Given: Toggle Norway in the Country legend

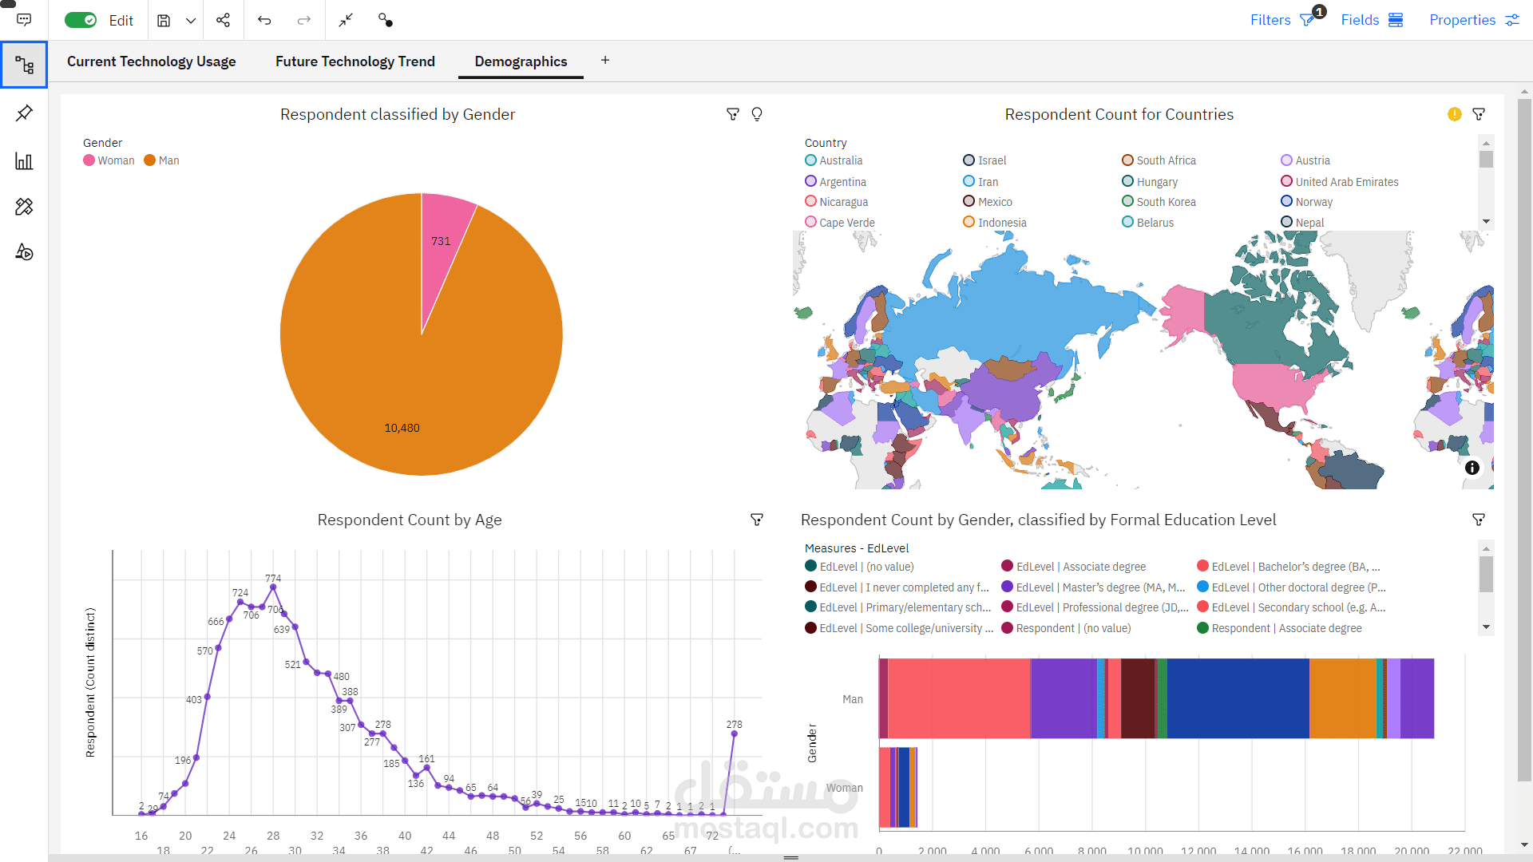Looking at the screenshot, I should pos(1307,202).
